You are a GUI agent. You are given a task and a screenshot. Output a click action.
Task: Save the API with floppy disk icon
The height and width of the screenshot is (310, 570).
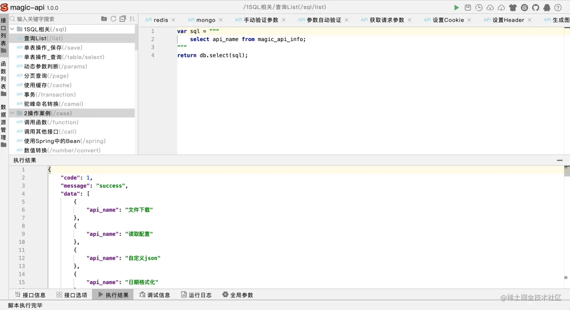click(x=468, y=8)
